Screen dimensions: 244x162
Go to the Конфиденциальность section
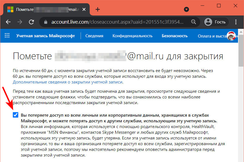click(132, 36)
